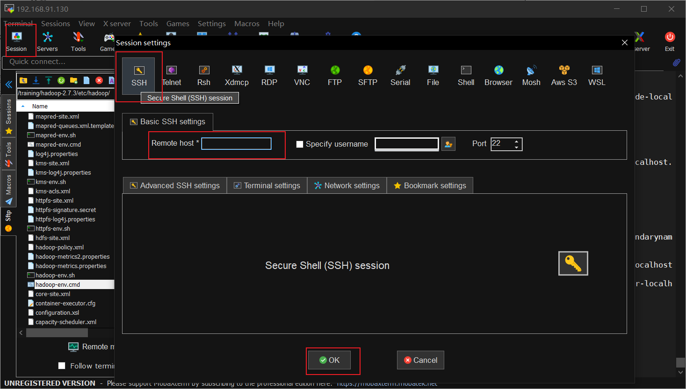
Task: Click the paperclip attachment icon
Action: 676,62
